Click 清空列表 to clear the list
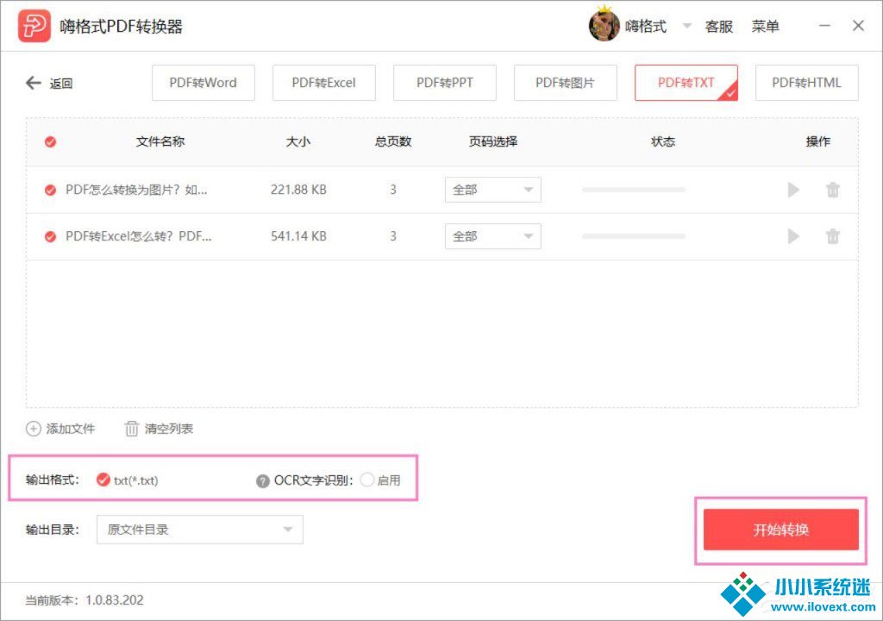 coord(160,429)
